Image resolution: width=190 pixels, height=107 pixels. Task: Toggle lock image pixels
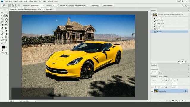pyautogui.click(x=158, y=87)
